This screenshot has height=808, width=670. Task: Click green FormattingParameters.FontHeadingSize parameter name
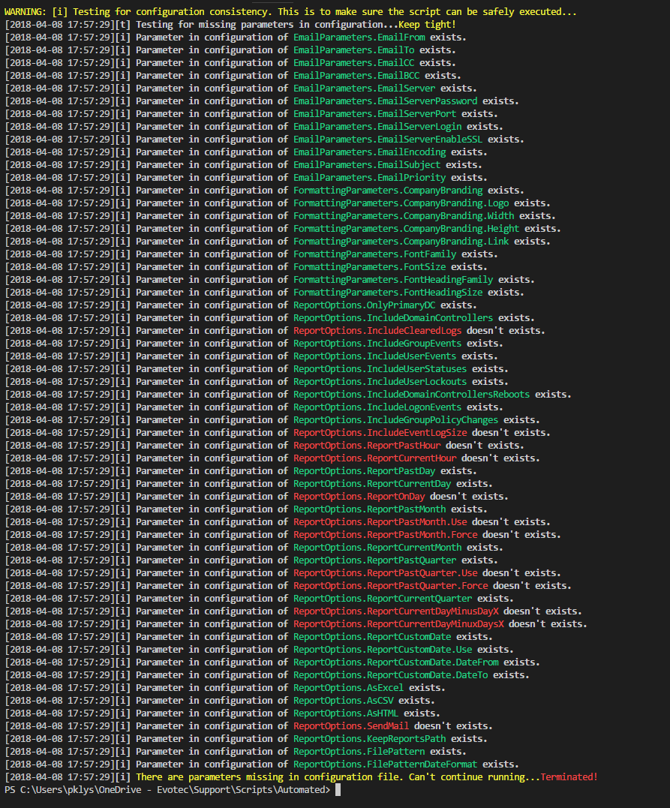click(x=388, y=292)
